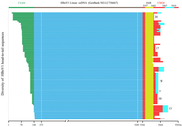Image resolution: width=182 pixels, height=127 pixels.
Task: Click the cyan segment in header bar
Action: [x=169, y=8]
